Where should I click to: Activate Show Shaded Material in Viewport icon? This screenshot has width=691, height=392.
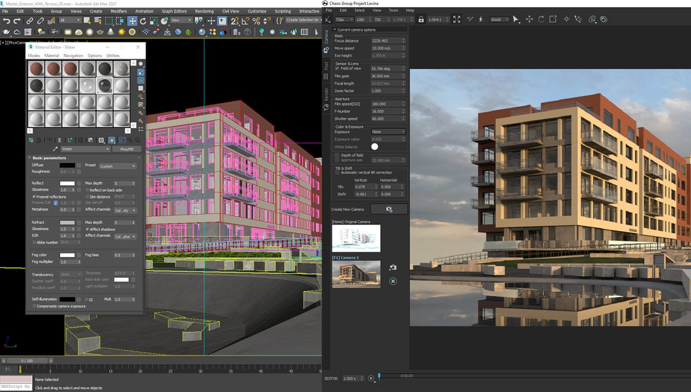(112, 140)
